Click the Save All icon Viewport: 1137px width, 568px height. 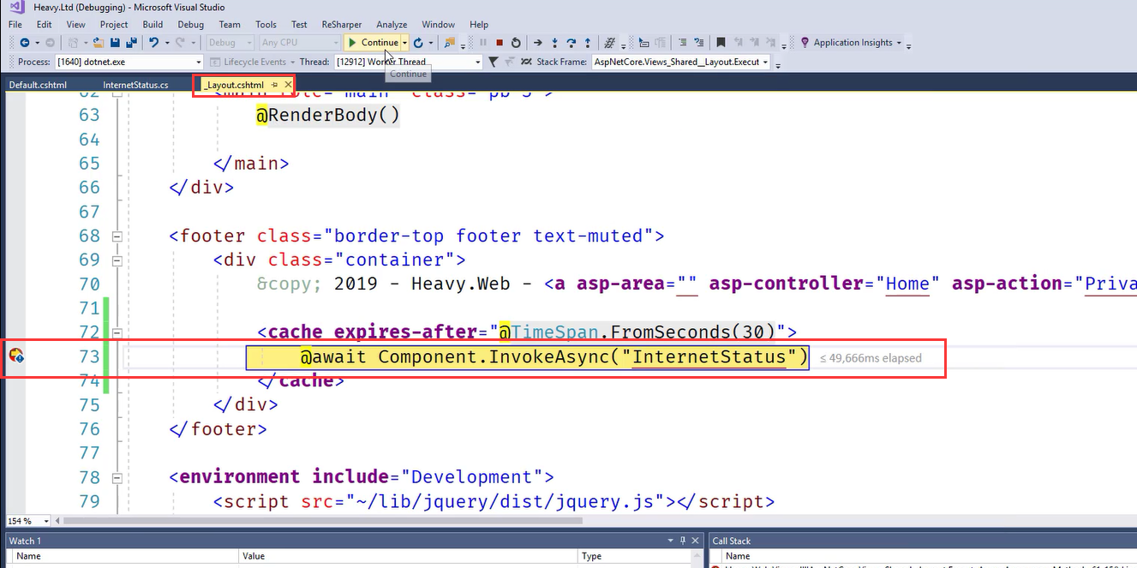pyautogui.click(x=131, y=43)
